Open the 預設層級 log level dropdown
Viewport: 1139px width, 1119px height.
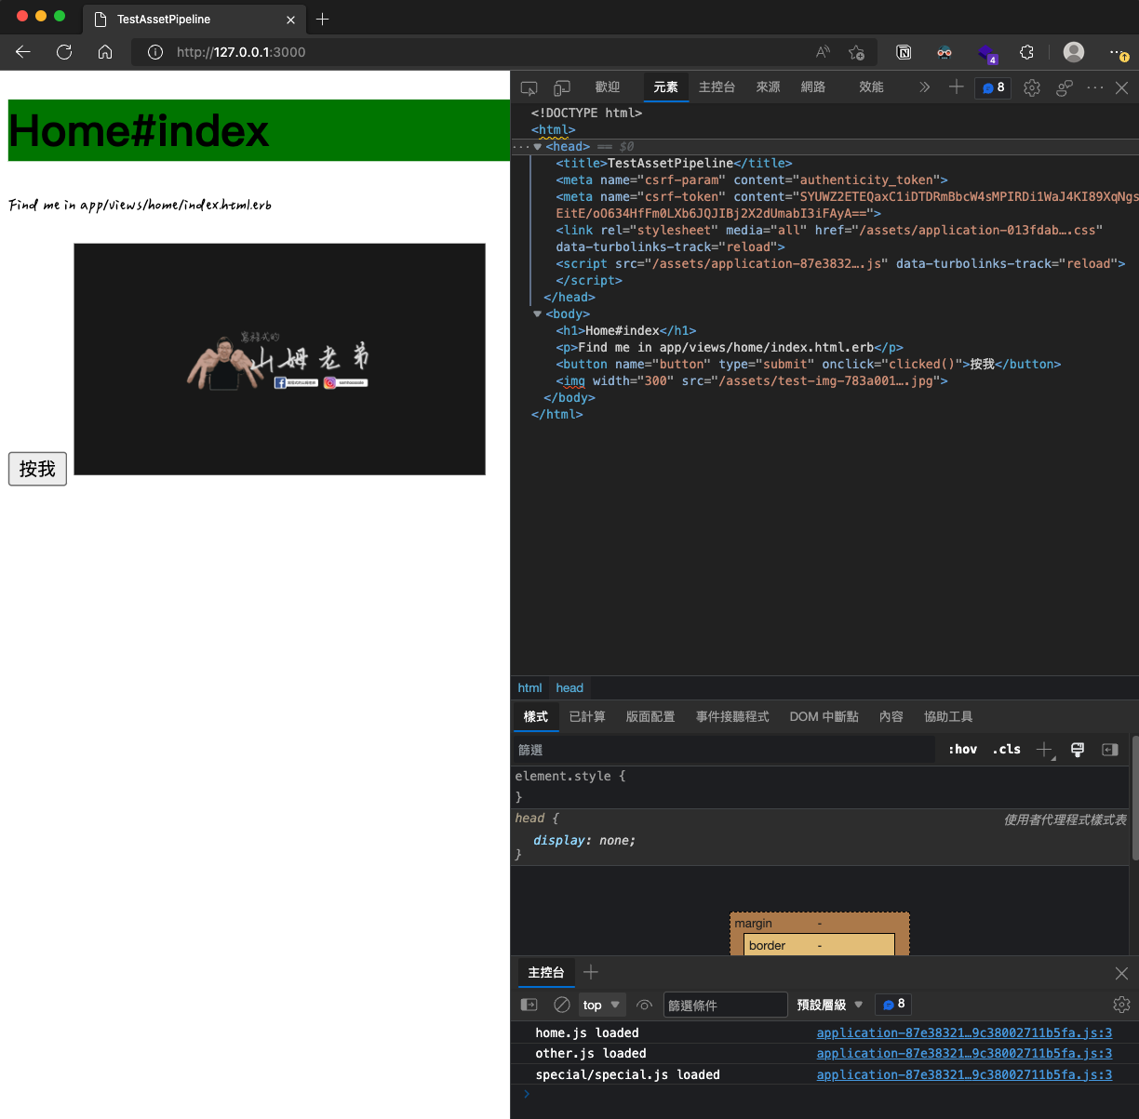[x=830, y=1005]
